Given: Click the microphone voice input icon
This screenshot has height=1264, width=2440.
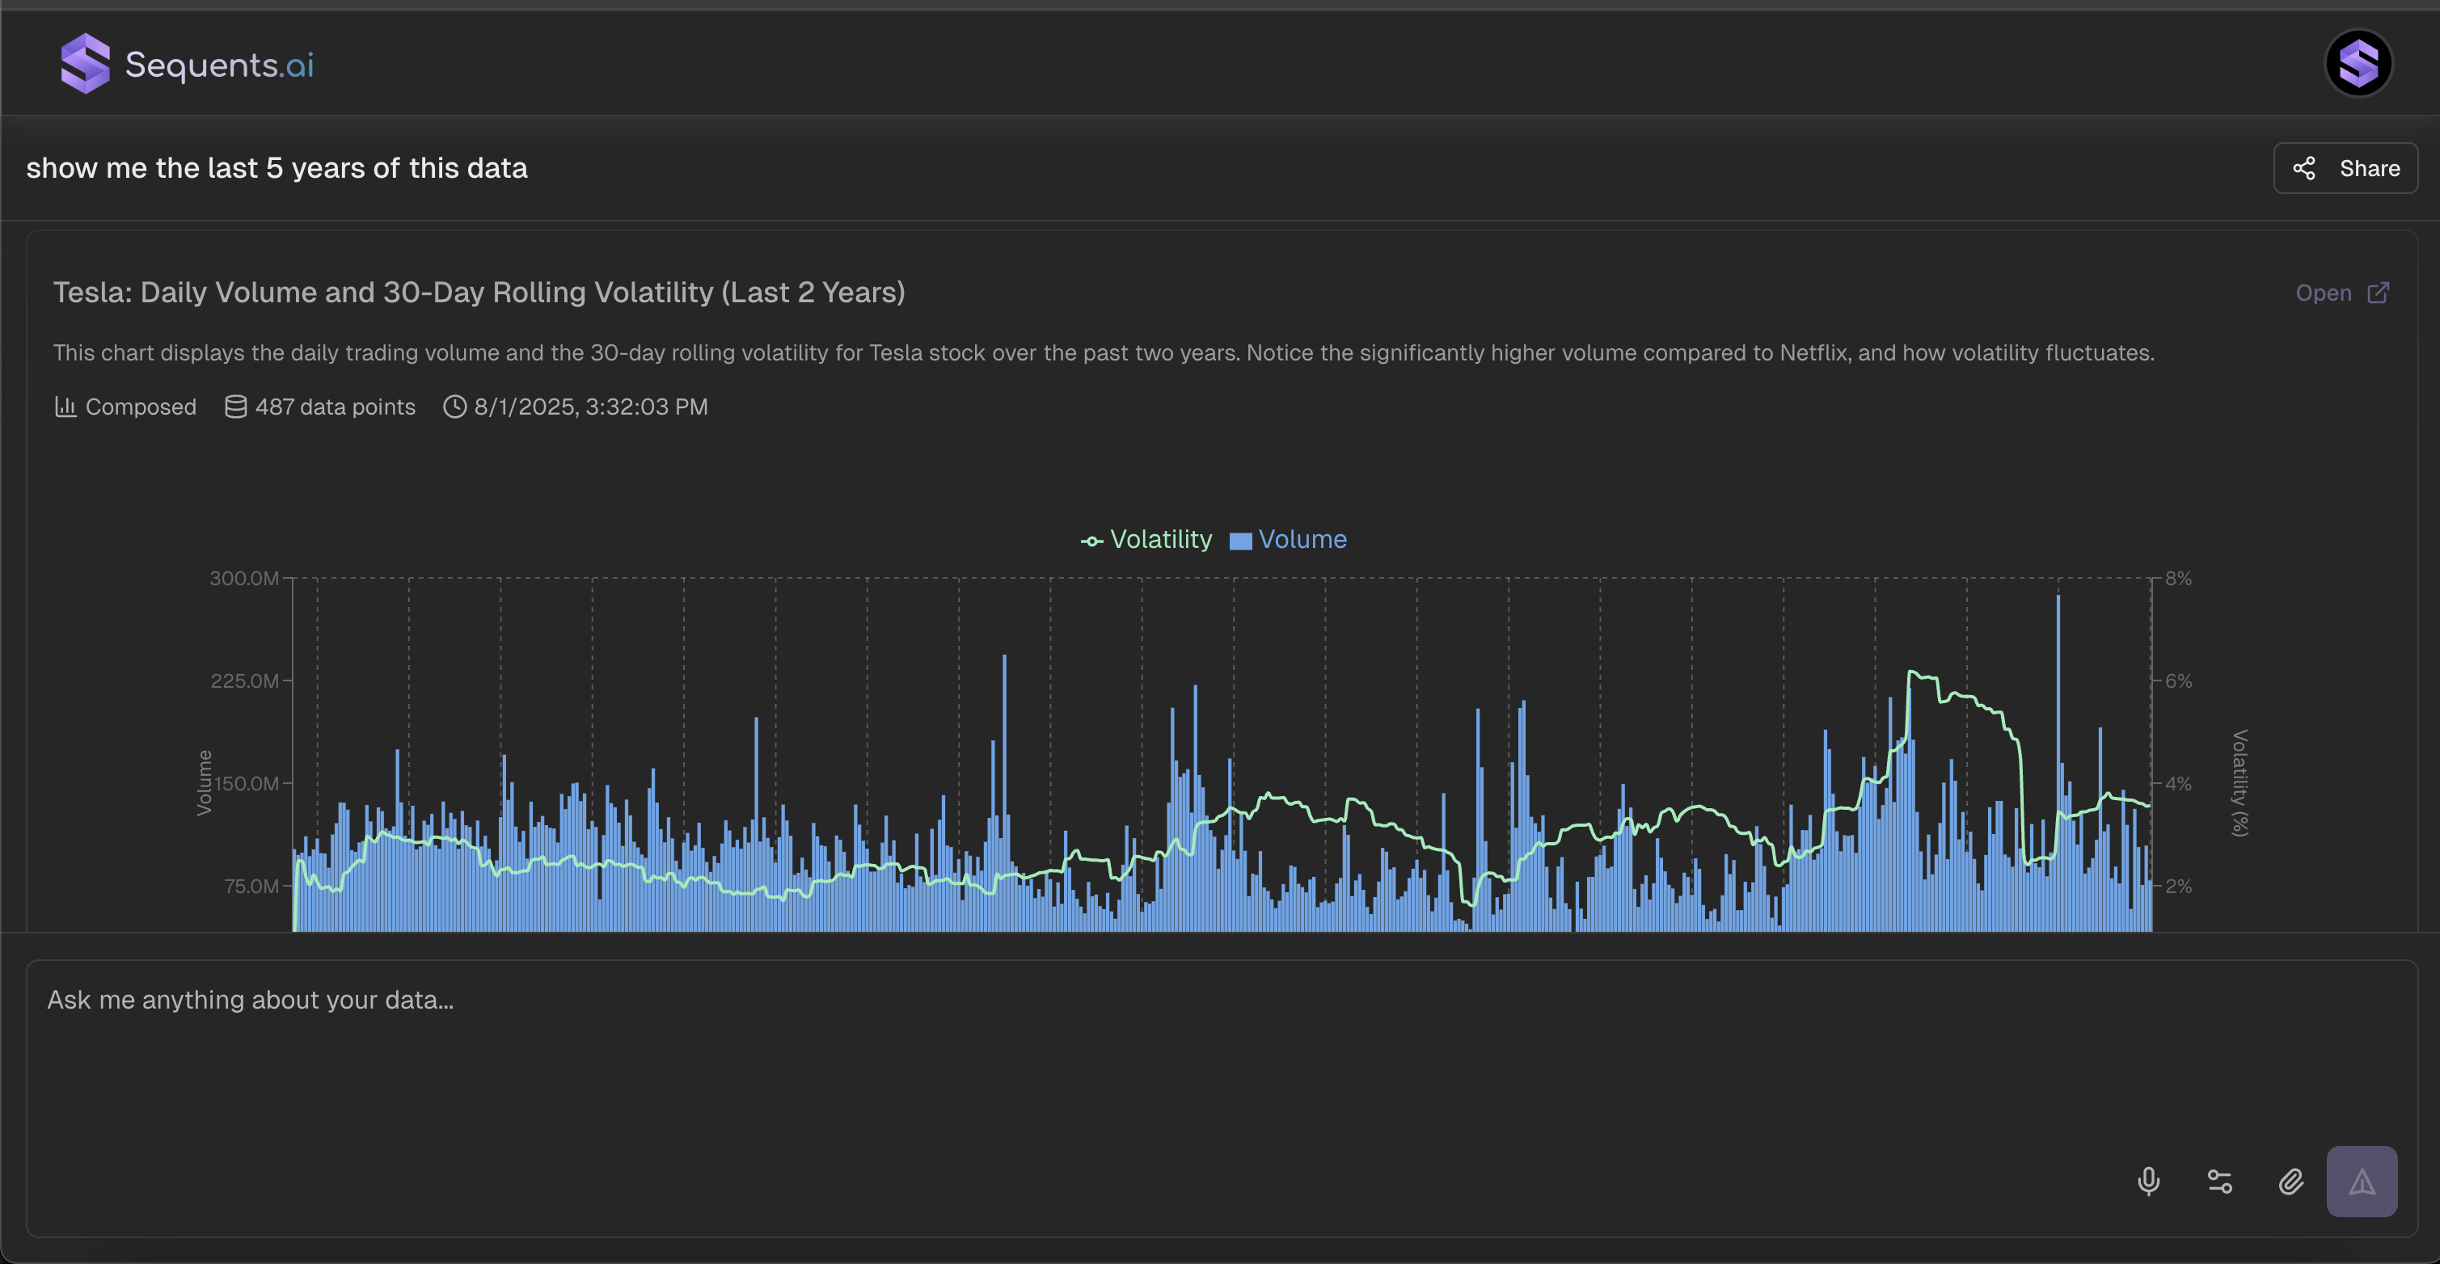Looking at the screenshot, I should [2148, 1181].
